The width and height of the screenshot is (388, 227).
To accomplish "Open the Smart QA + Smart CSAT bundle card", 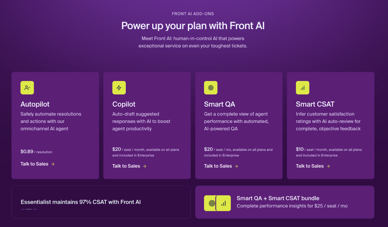I will click(x=285, y=202).
